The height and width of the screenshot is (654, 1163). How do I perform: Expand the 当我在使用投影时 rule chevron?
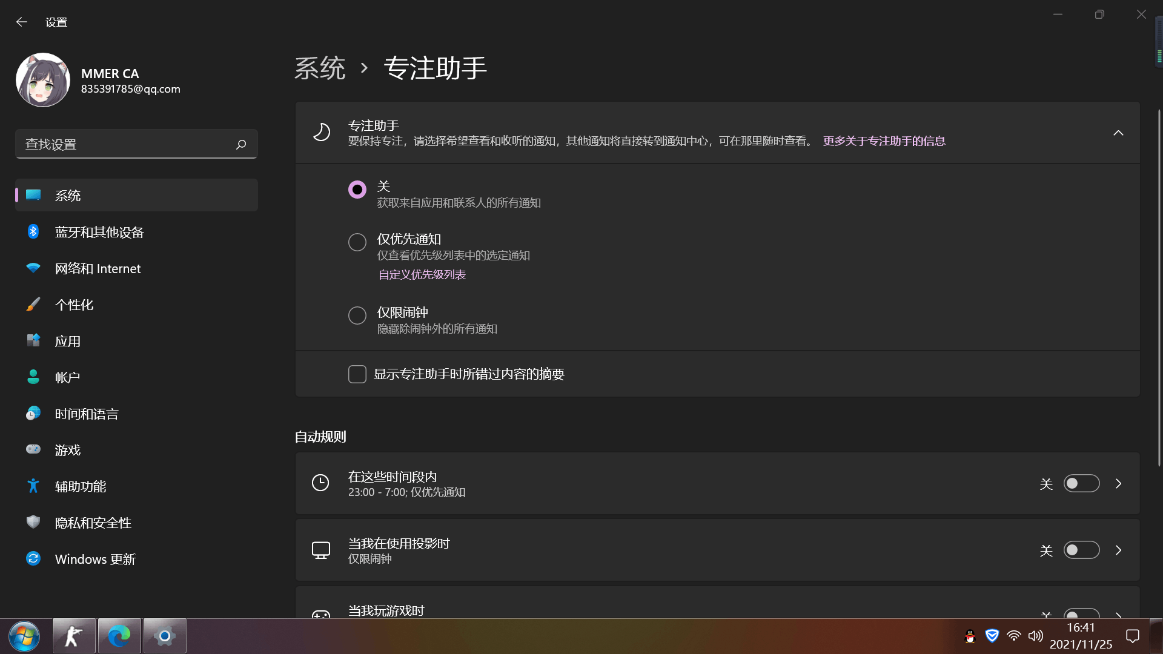point(1118,550)
